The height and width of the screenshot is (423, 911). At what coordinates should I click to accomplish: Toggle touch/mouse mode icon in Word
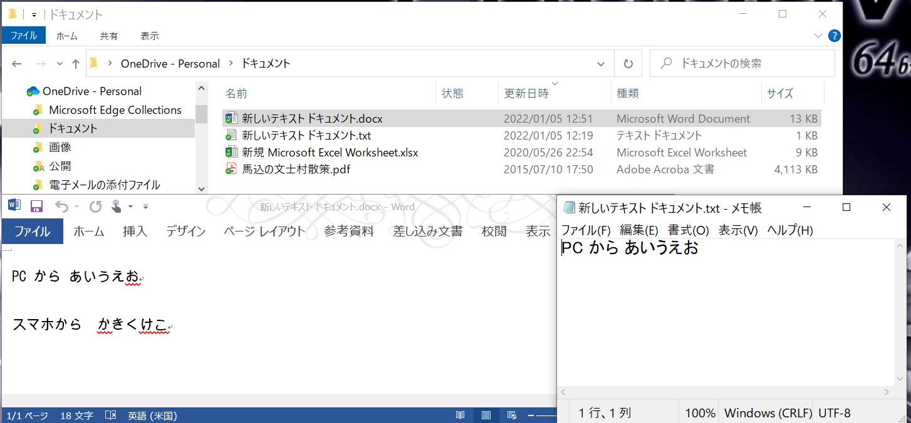tap(117, 206)
